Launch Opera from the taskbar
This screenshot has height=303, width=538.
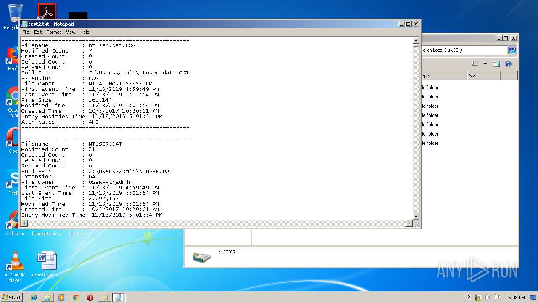click(x=90, y=298)
